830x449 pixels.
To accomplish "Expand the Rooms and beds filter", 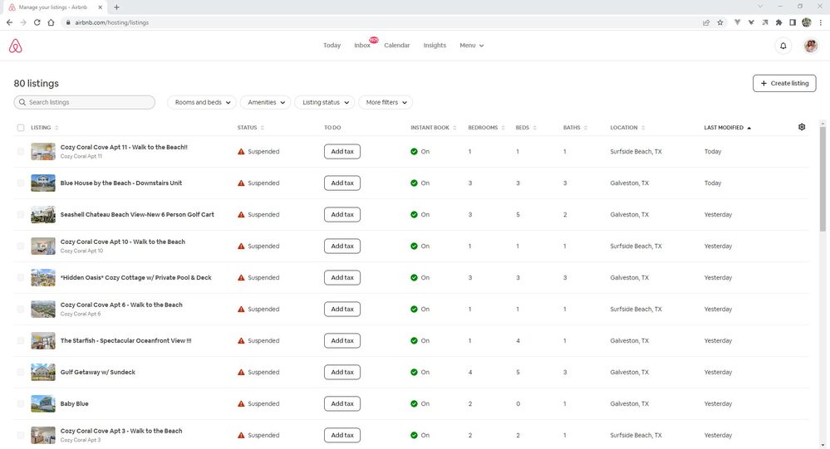I will pyautogui.click(x=202, y=102).
